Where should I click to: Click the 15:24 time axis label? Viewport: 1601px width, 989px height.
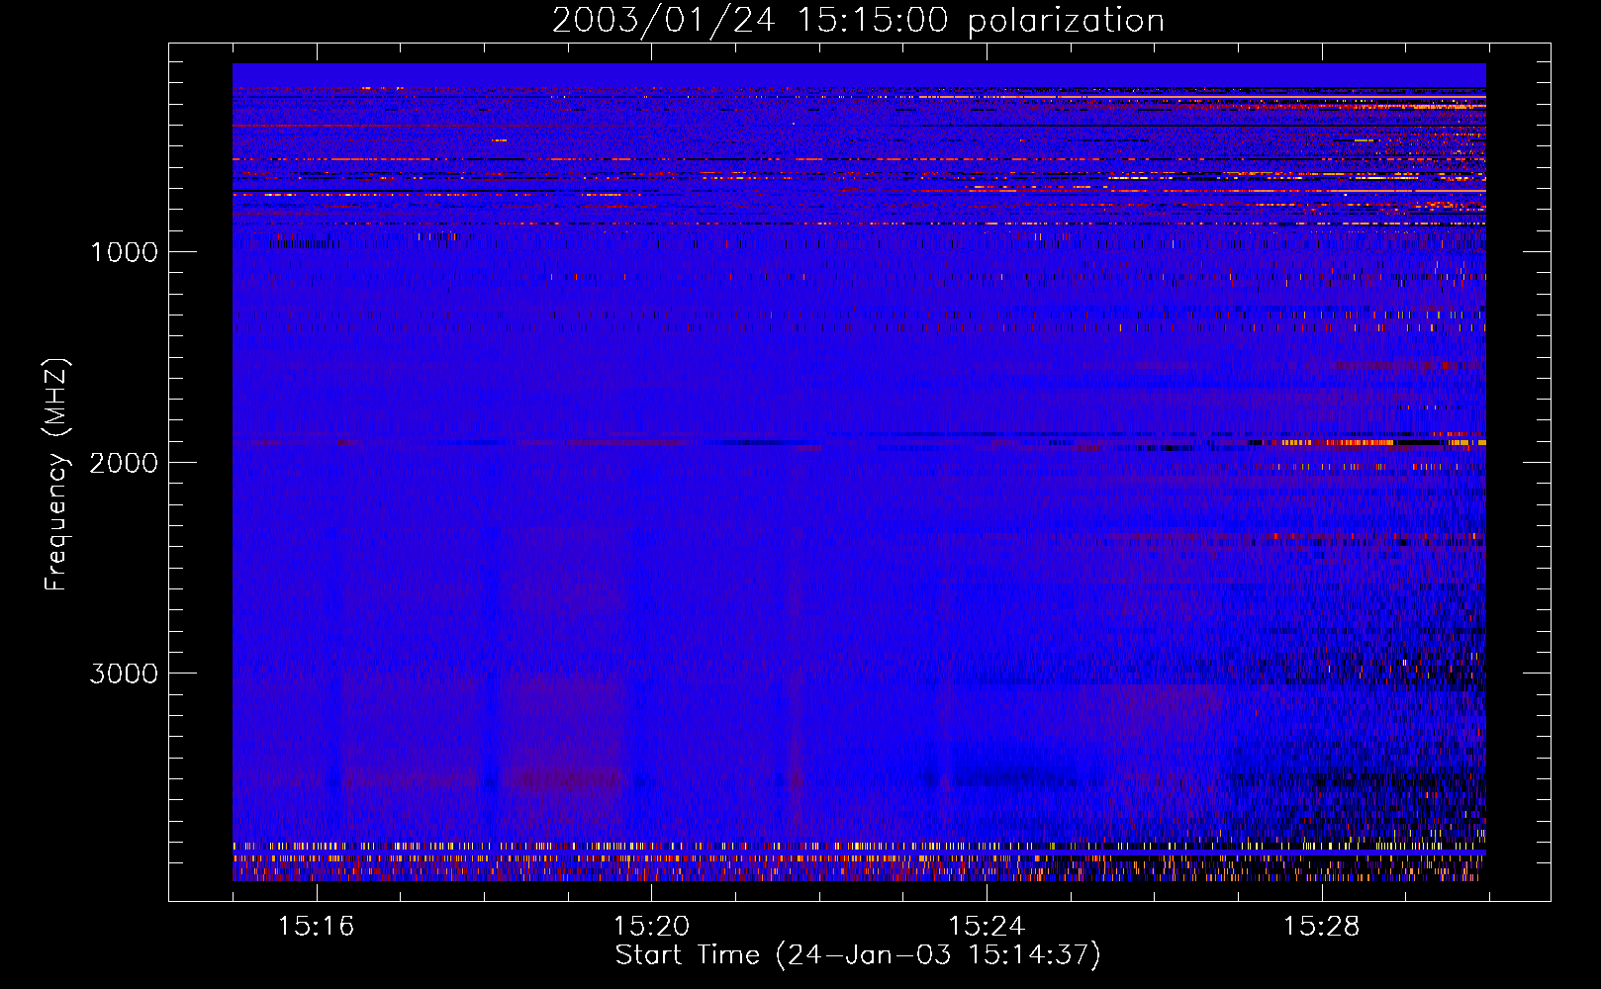(987, 927)
